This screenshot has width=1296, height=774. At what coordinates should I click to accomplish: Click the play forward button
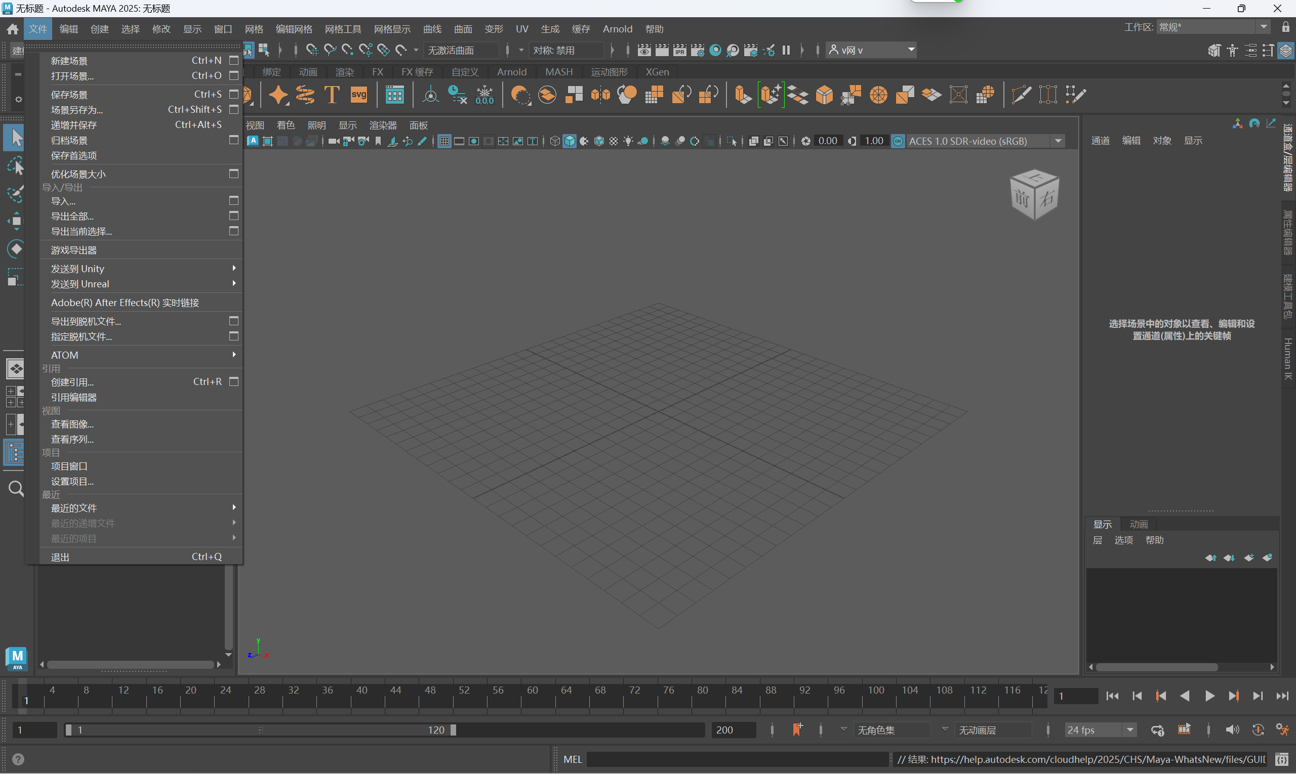coord(1209,696)
